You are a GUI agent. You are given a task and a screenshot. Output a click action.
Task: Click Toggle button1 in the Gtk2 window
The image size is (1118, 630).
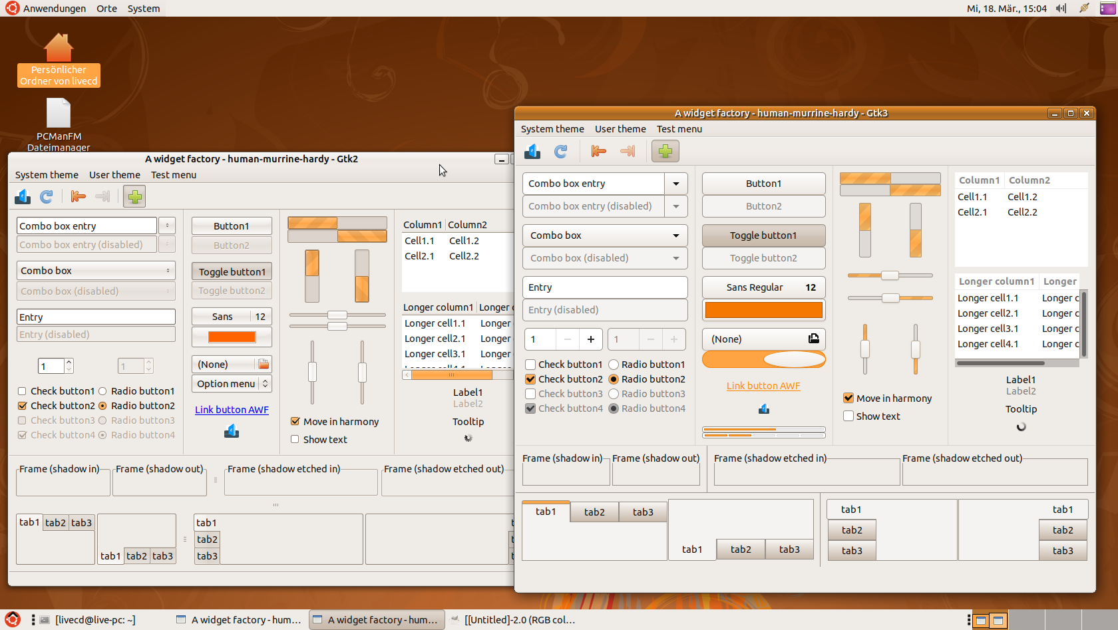[x=232, y=271]
